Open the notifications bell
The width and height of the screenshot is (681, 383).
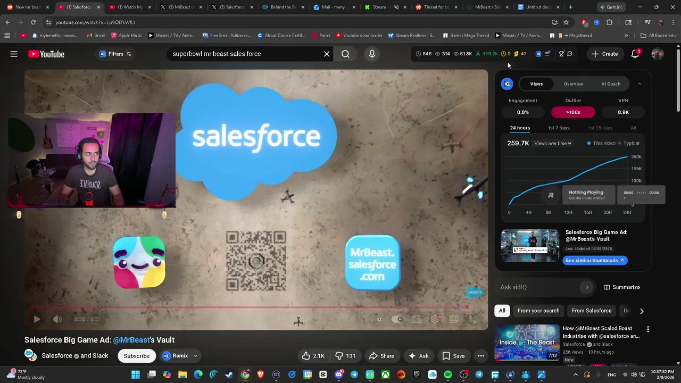pos(635,54)
